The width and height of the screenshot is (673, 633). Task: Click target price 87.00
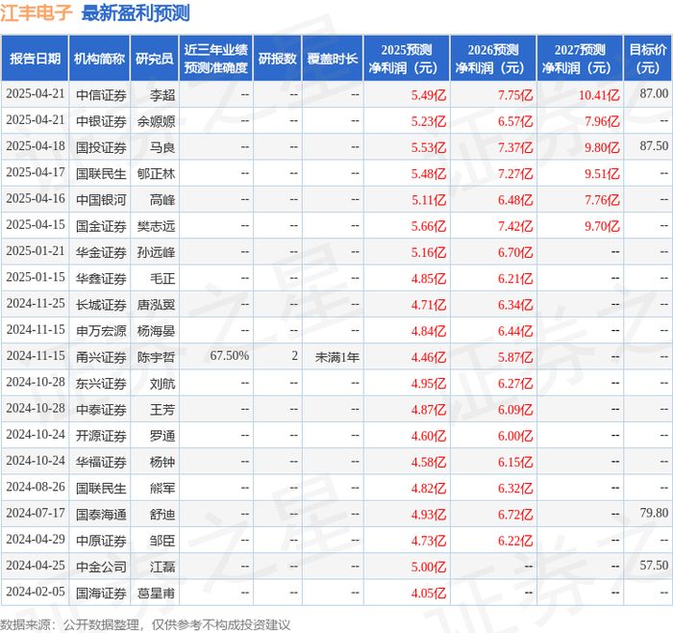(x=654, y=93)
